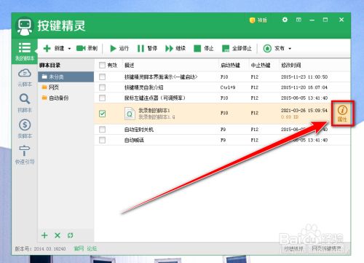Open the 论坛 forum link

pos(92,248)
